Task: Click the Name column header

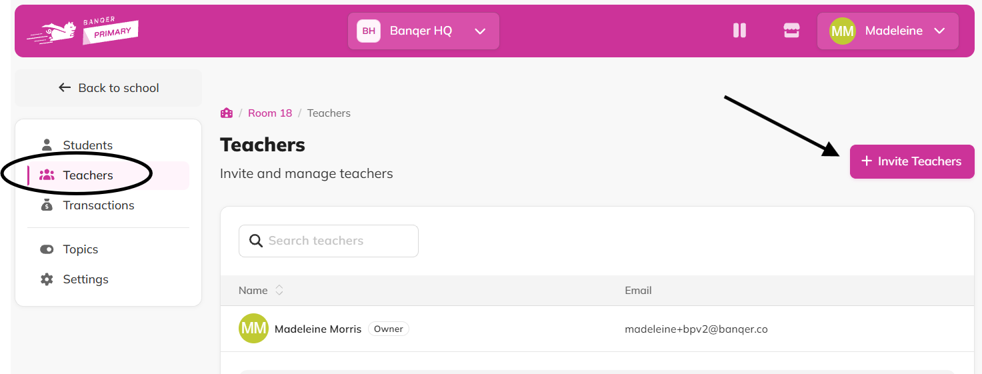Action: (253, 291)
